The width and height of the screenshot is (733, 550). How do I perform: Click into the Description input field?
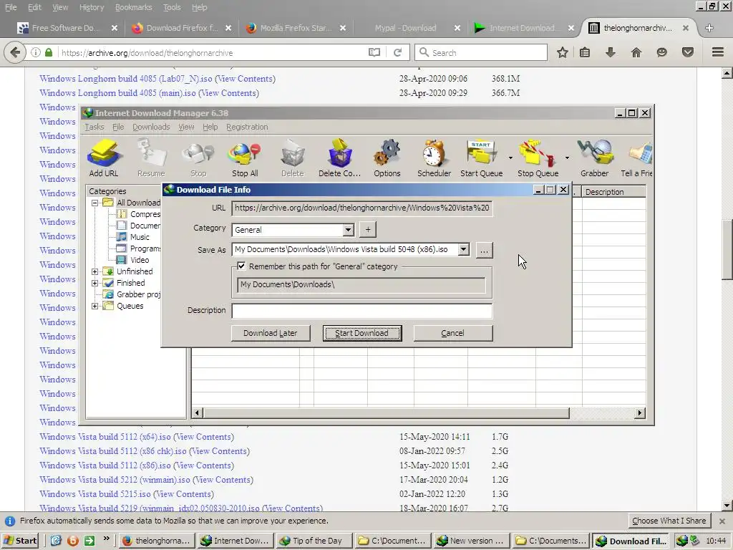(361, 311)
